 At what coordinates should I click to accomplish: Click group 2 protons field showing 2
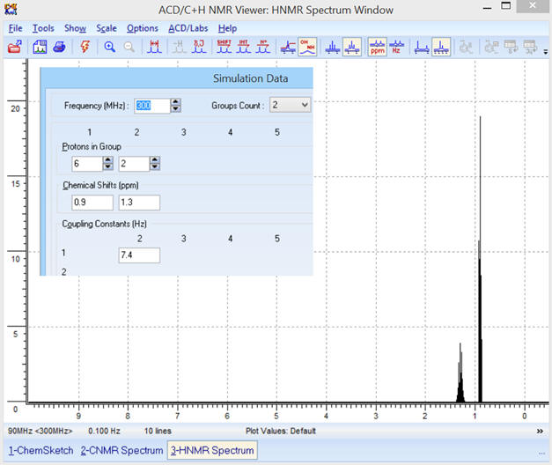tap(134, 164)
